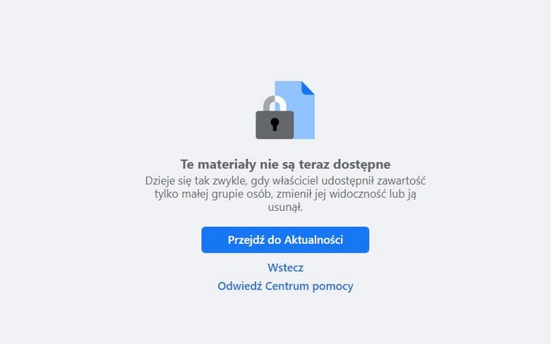Screen dimensions: 551x344
Task: Click the final word usunął in the description
Action: click(285, 207)
